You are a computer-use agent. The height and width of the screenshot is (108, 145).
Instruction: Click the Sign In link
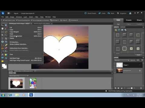click(x=16, y=13)
